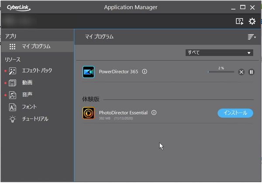Click the PhotoDirector Essential app icon
Viewport: 262px width, 183px height.
pyautogui.click(x=88, y=113)
